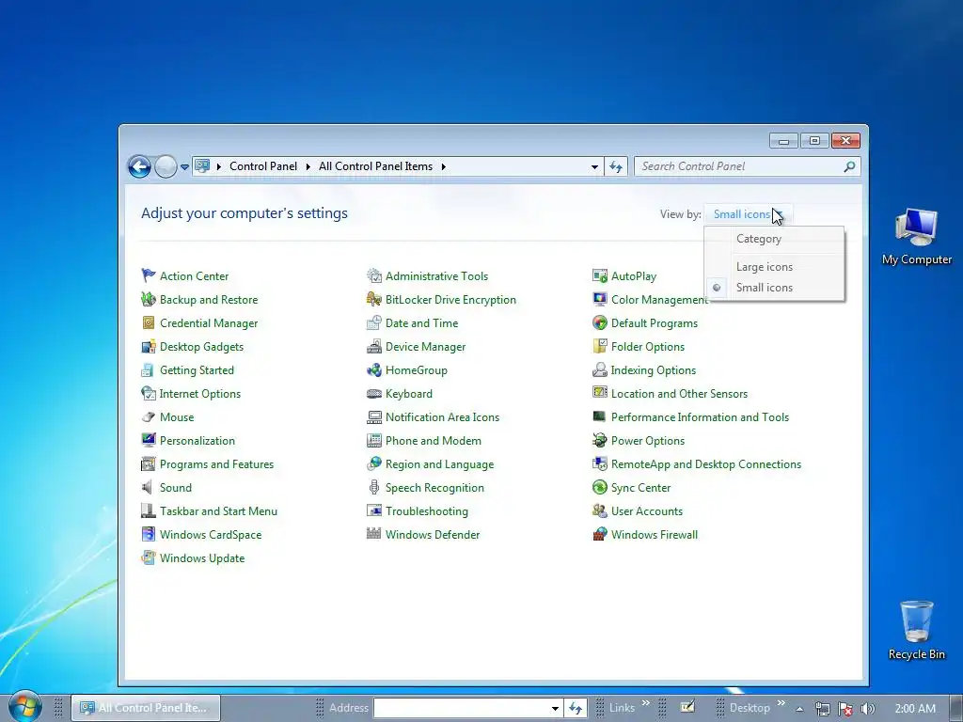
Task: Open the Internet Options icon
Action: pyautogui.click(x=148, y=394)
